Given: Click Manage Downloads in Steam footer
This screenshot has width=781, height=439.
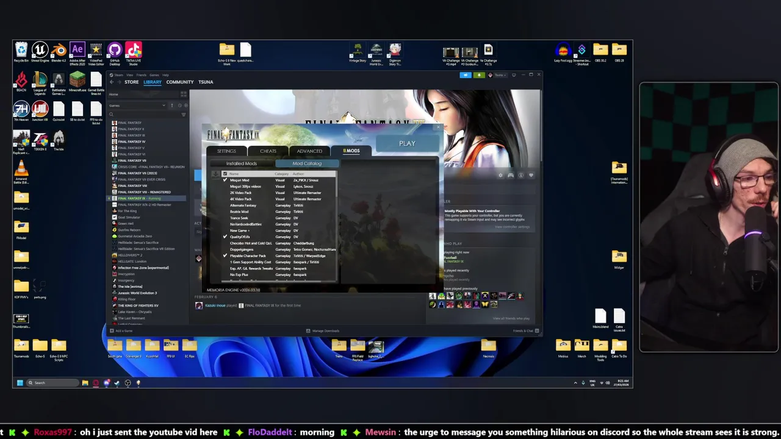Looking at the screenshot, I should [322, 331].
